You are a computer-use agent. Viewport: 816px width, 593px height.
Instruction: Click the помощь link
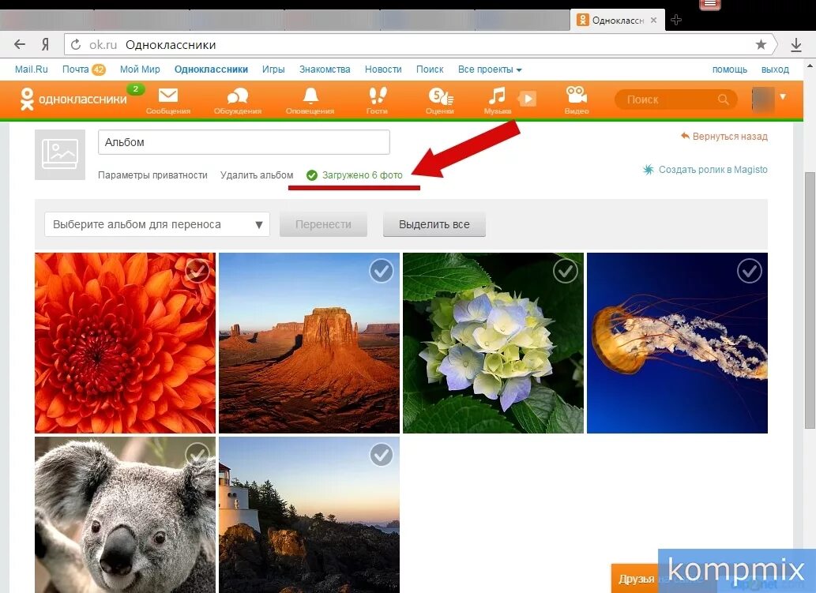(730, 69)
